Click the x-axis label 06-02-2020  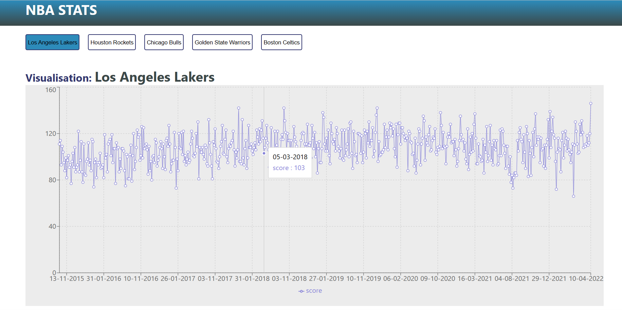401,279
